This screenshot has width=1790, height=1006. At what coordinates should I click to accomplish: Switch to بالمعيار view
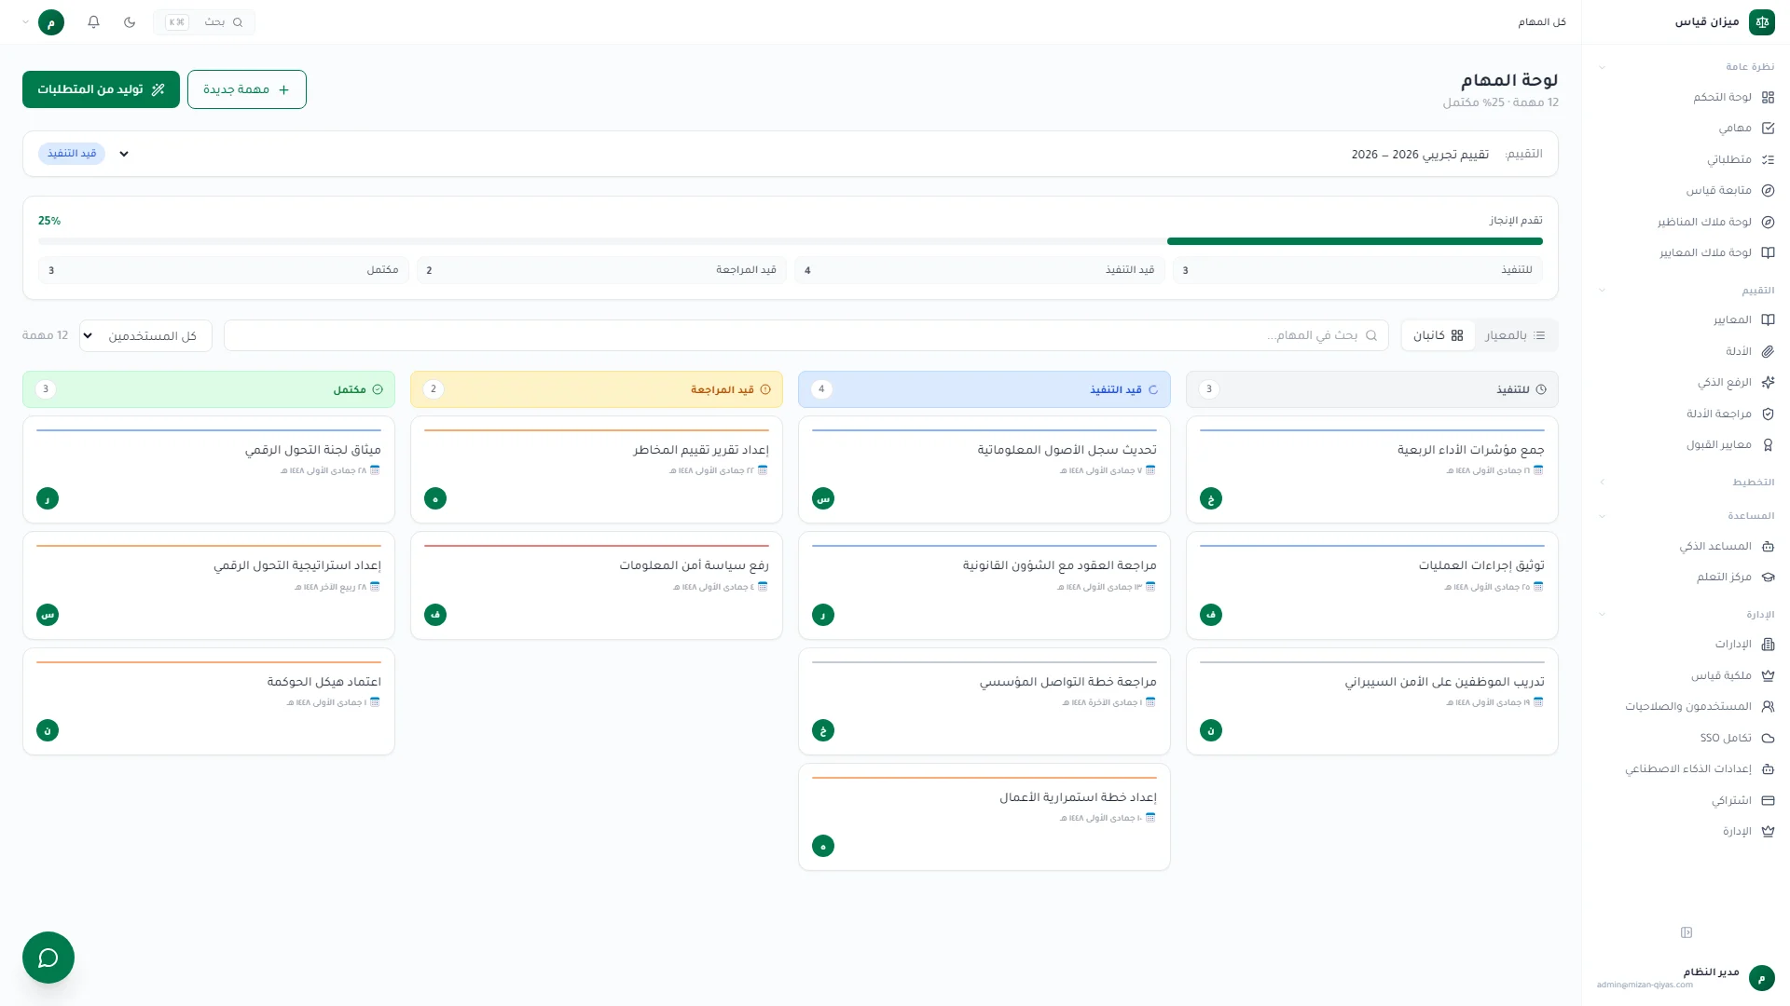point(1515,335)
